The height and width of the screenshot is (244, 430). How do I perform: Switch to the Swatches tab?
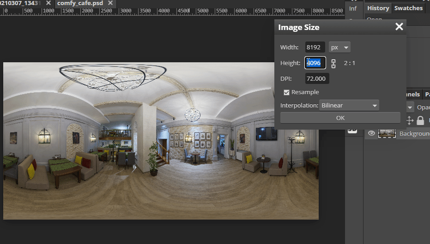pyautogui.click(x=408, y=8)
